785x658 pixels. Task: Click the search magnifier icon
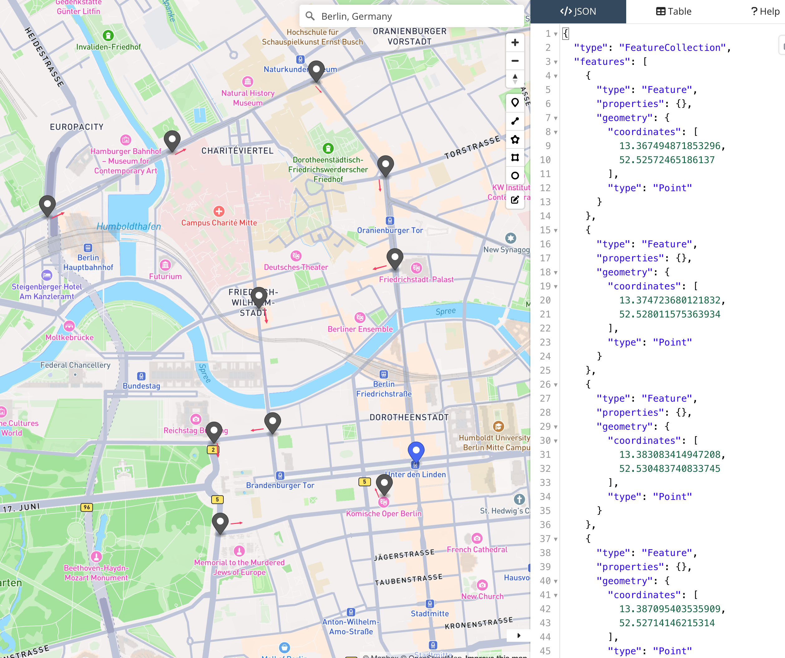coord(310,16)
